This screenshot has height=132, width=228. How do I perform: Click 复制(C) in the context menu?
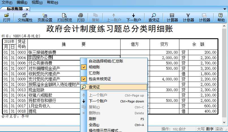pyautogui.click(x=114, y=107)
